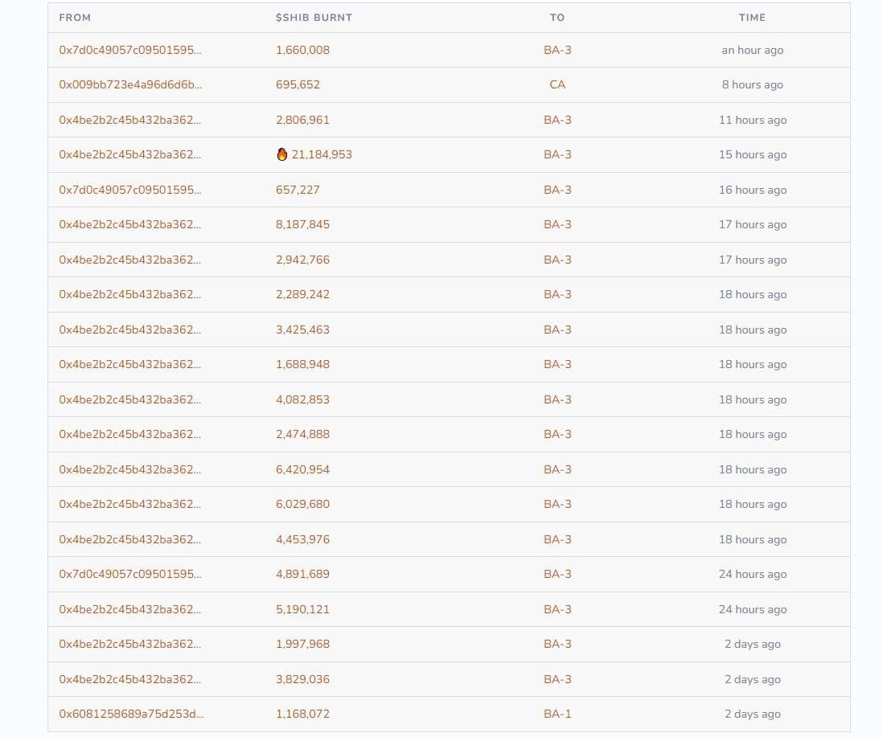Select the burn amount 657,227
This screenshot has width=883, height=737.
[x=298, y=190]
